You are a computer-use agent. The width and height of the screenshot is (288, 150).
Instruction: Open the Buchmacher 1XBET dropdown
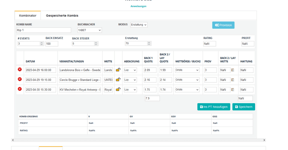89,30
